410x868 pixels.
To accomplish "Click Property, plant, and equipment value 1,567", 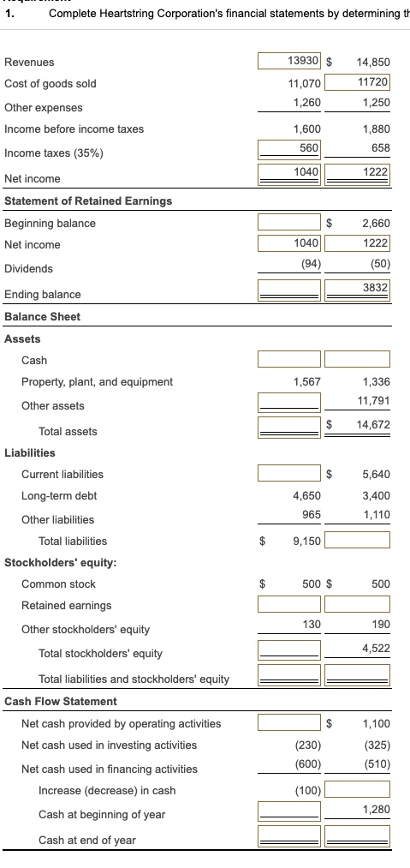I will tap(307, 382).
